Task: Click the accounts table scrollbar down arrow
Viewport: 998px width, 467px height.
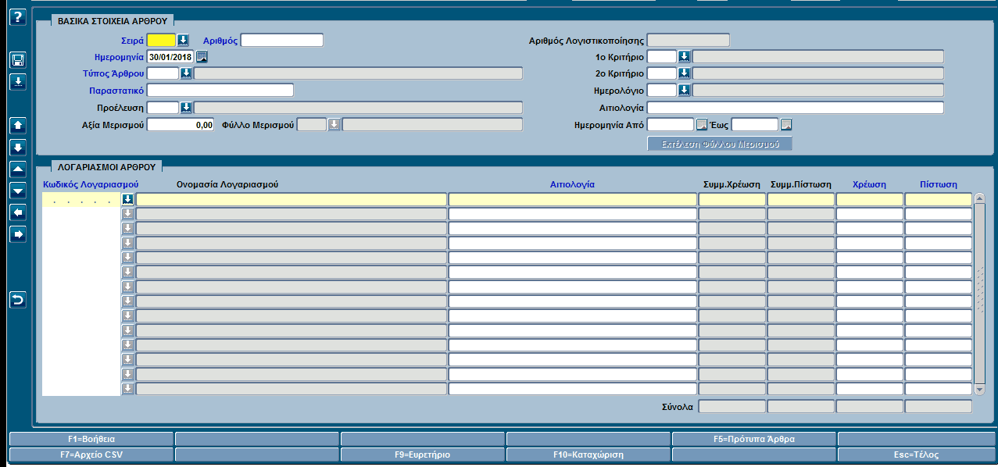Action: [980, 389]
